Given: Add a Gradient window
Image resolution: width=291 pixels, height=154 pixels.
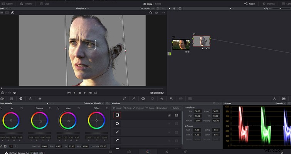Looking at the screenshot, I should coord(161,108).
